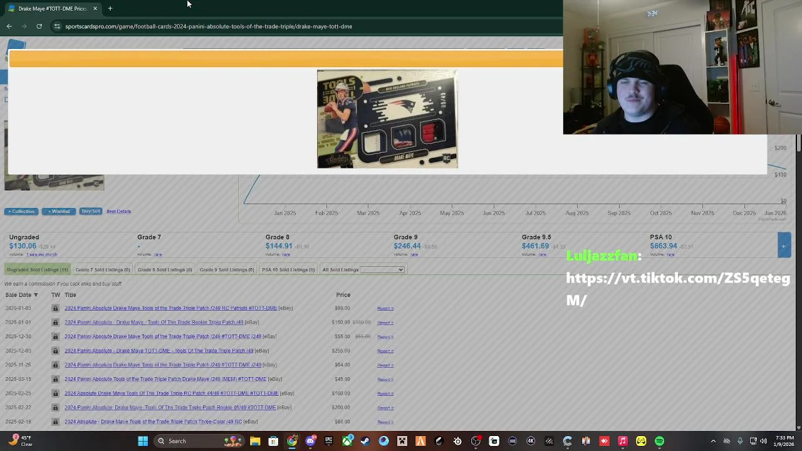Switch to PSA 10 Sold Listings tab
This screenshot has width=802, height=451.
288,270
